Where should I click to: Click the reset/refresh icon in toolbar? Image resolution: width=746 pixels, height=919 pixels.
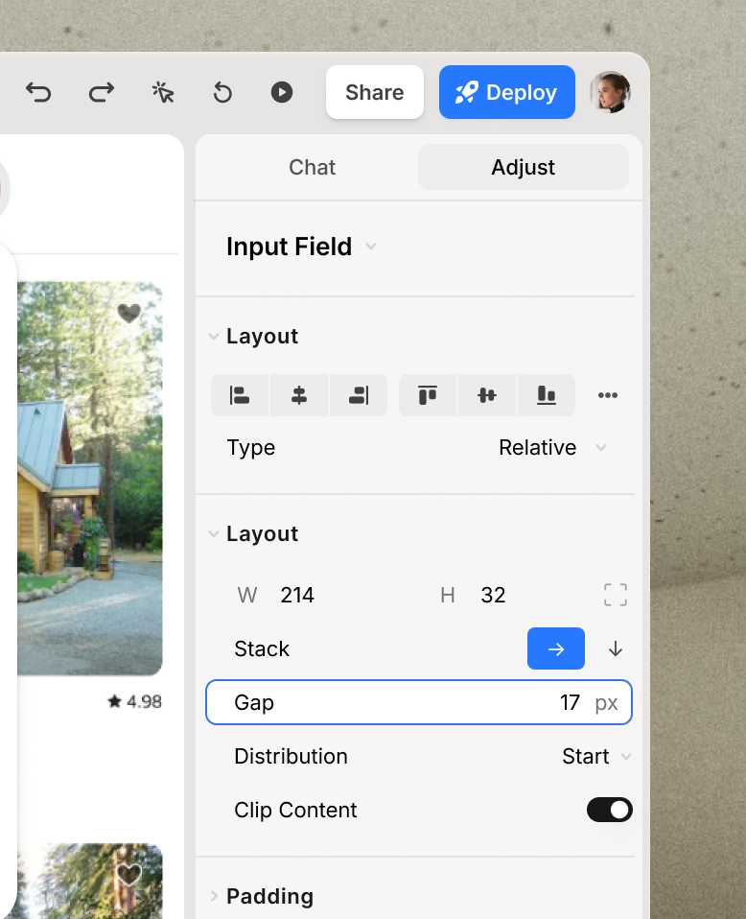222,92
